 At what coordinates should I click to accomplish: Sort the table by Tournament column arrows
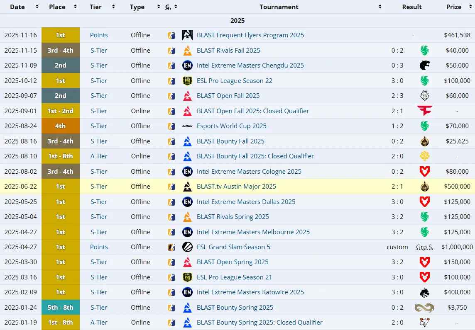coord(380,7)
